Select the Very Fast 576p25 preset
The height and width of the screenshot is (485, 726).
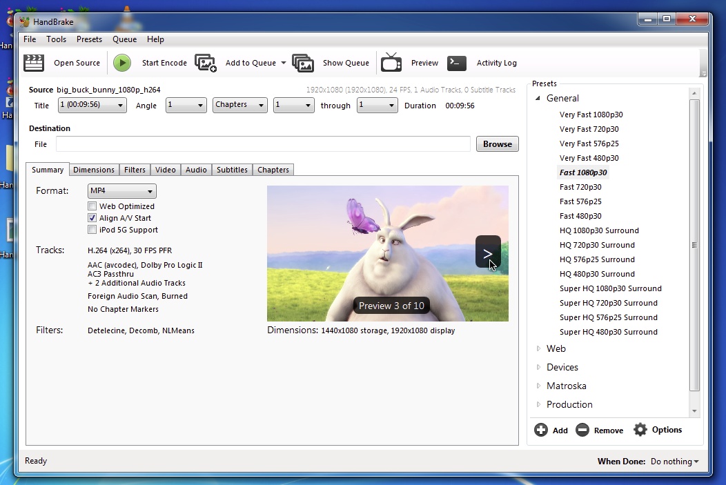(589, 143)
